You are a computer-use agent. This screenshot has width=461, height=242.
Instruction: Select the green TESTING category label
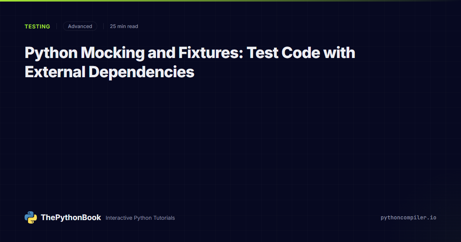pos(37,27)
